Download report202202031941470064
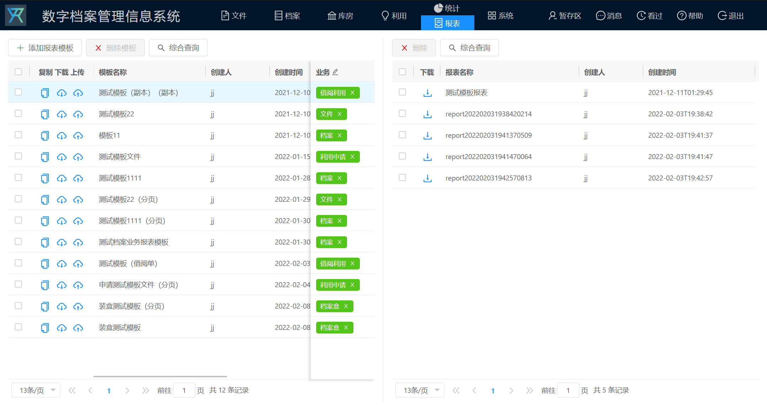 427,157
